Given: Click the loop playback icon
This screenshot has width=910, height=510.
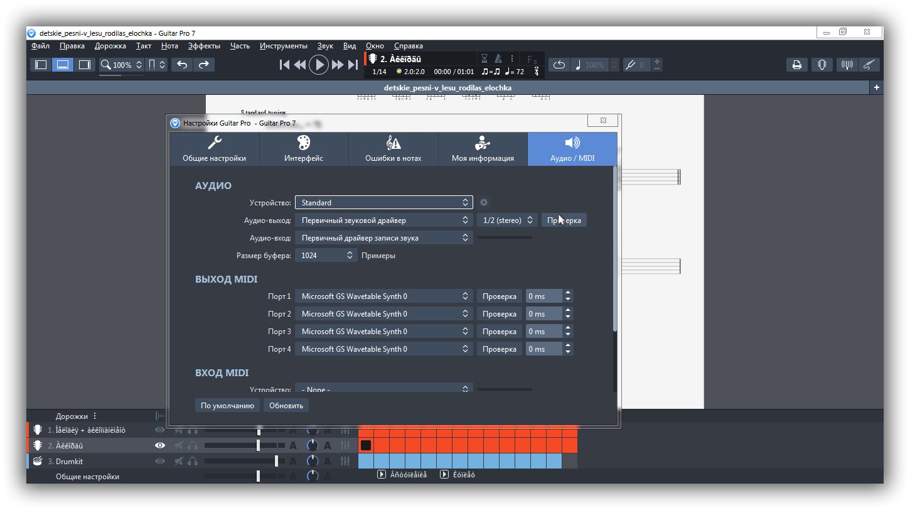Looking at the screenshot, I should (559, 65).
